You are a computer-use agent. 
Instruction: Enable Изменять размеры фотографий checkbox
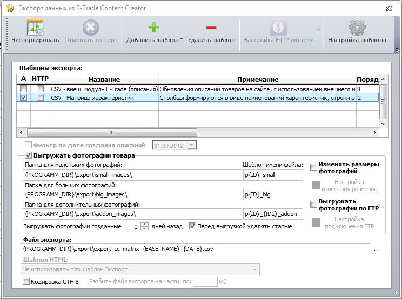tap(313, 167)
